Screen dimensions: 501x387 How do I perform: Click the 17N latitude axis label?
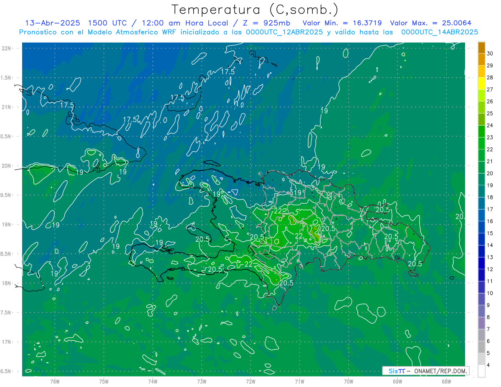point(6,342)
